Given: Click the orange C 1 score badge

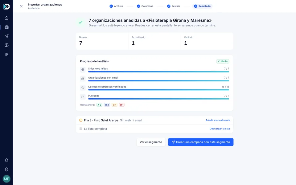Looking at the screenshot, I should coord(114,105).
